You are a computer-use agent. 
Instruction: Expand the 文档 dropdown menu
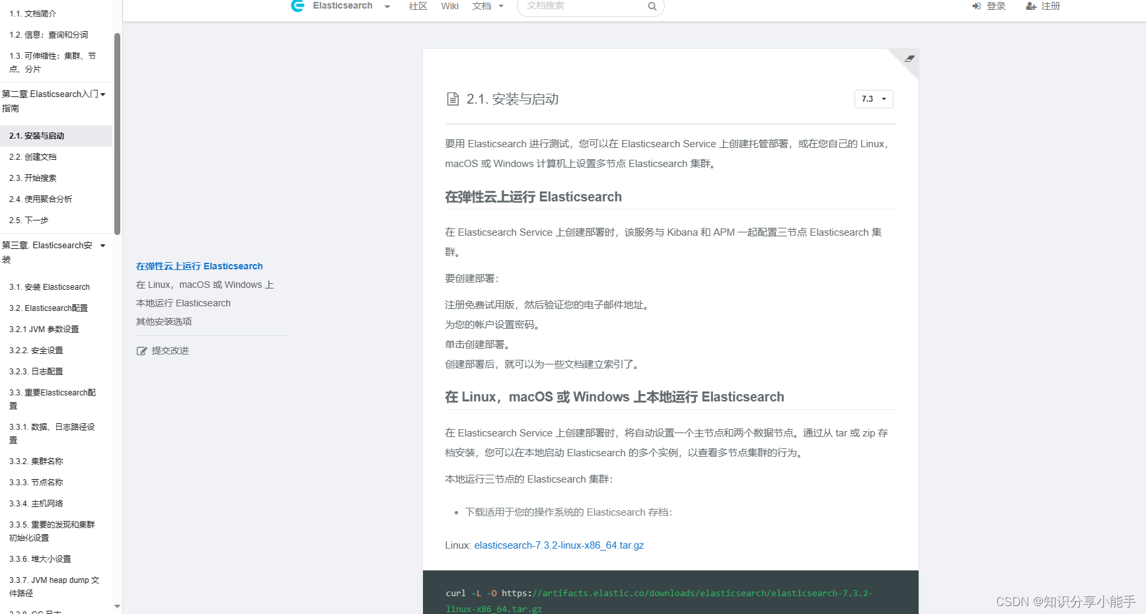point(488,6)
